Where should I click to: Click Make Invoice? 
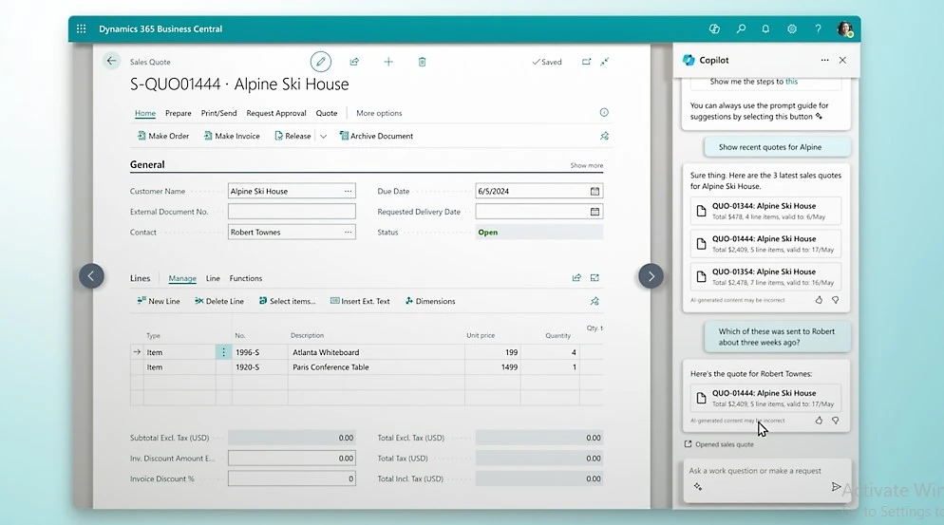232,136
